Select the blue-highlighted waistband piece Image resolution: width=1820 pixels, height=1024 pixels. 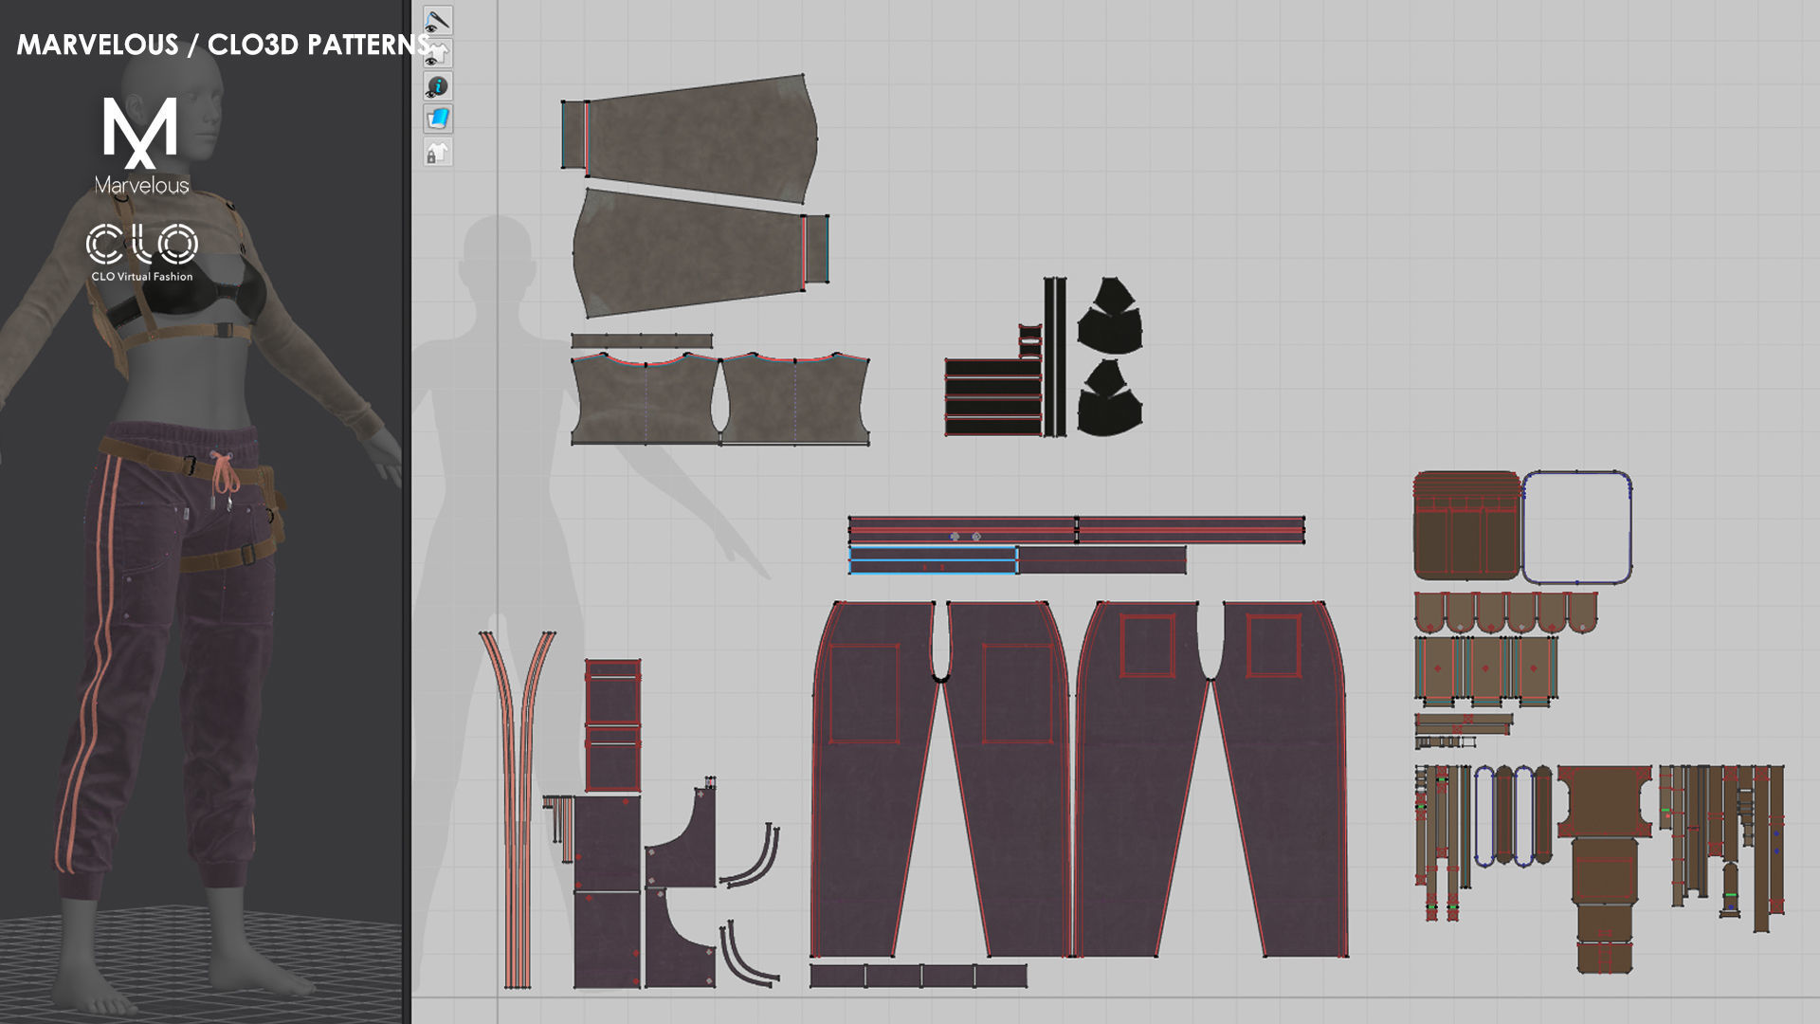pos(933,560)
